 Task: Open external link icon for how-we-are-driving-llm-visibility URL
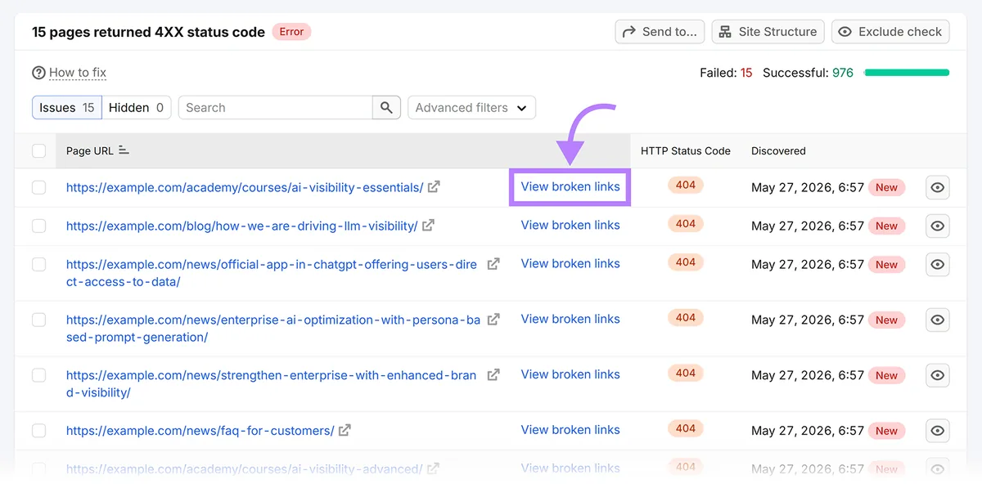[x=428, y=226]
